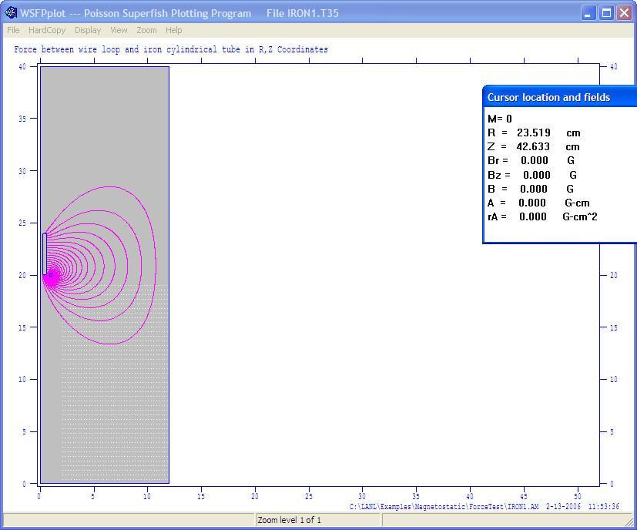Click the Br = 0.000 G readout
The width and height of the screenshot is (637, 530).
tap(531, 160)
